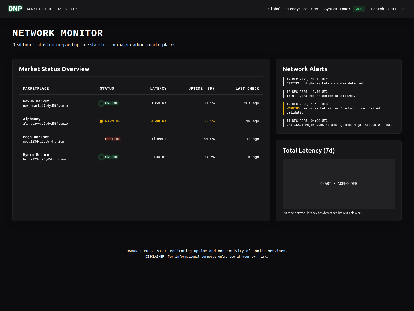The width and height of the screenshot is (414, 311).
Task: Open the AlphaBay latency spike critical alert
Action: tap(339, 82)
